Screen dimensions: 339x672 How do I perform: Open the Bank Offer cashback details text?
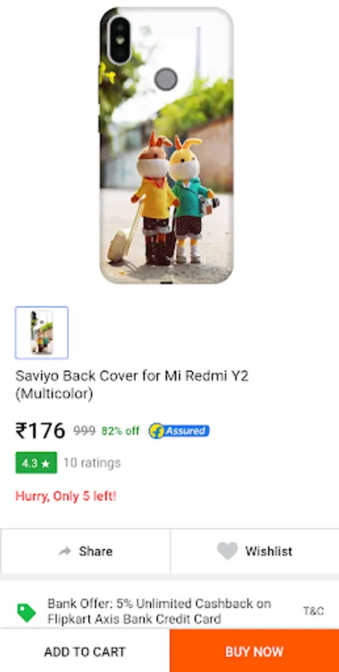point(160,611)
